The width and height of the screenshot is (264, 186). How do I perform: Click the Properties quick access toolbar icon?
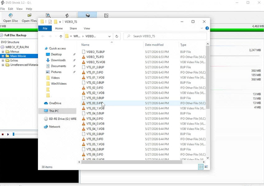click(x=50, y=22)
